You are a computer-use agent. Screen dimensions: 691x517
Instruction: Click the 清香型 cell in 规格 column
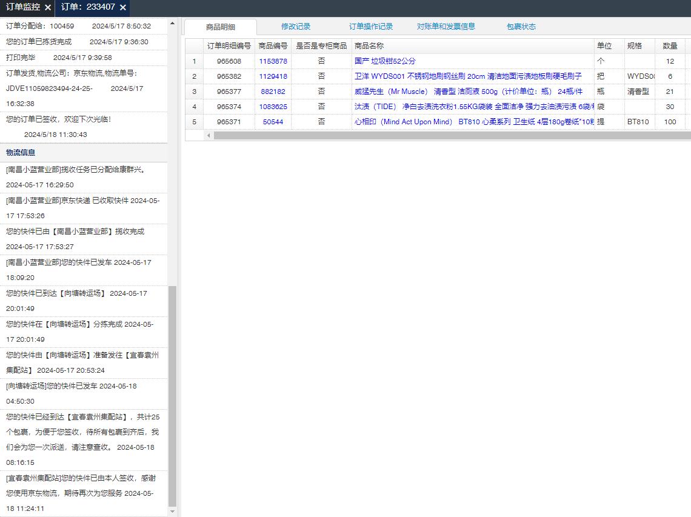coord(640,92)
